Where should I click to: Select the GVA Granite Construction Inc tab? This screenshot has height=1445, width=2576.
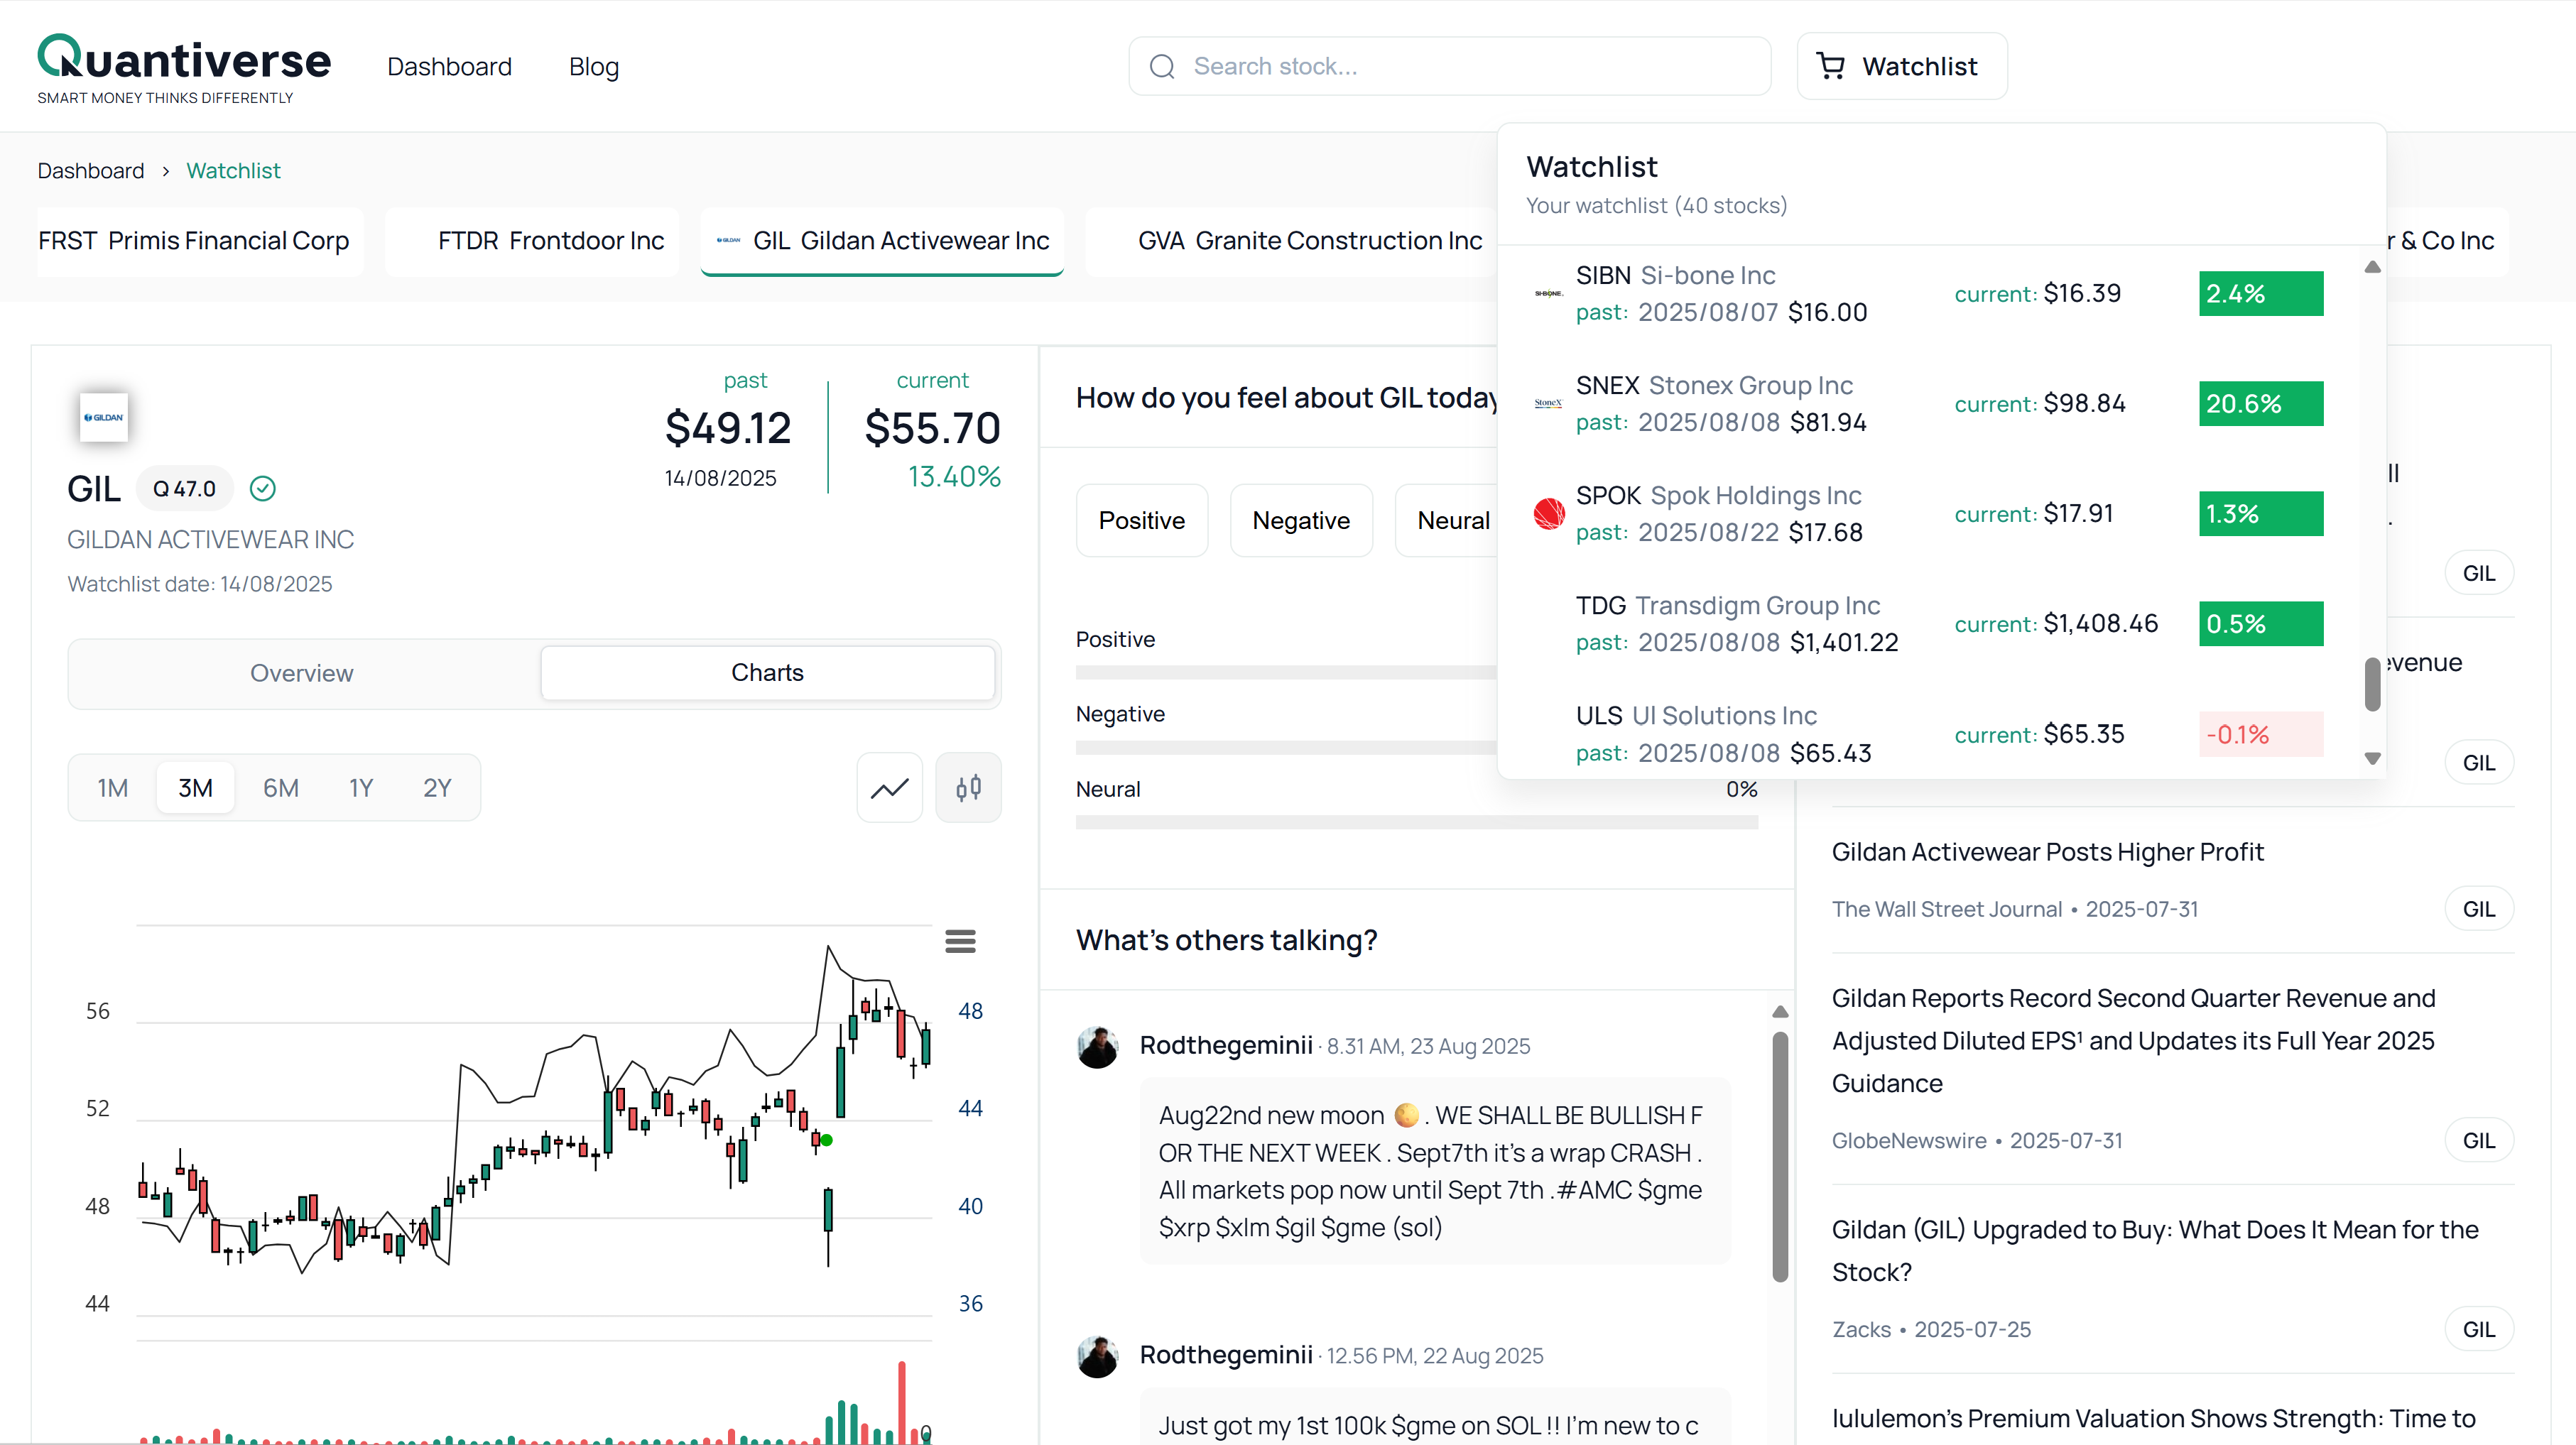1290,241
